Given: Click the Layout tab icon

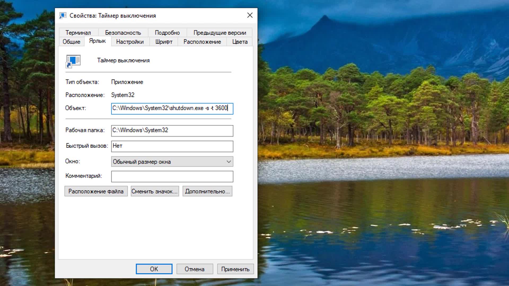Looking at the screenshot, I should click(202, 42).
